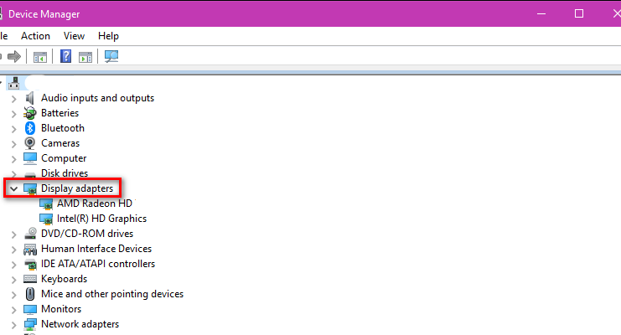Open the Help menu
The height and width of the screenshot is (335, 621).
[108, 36]
